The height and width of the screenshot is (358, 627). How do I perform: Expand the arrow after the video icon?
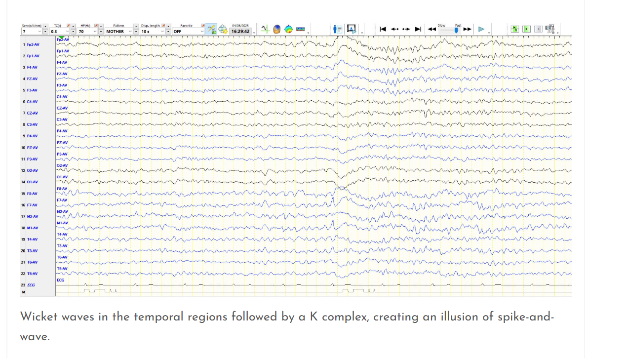point(362,33)
